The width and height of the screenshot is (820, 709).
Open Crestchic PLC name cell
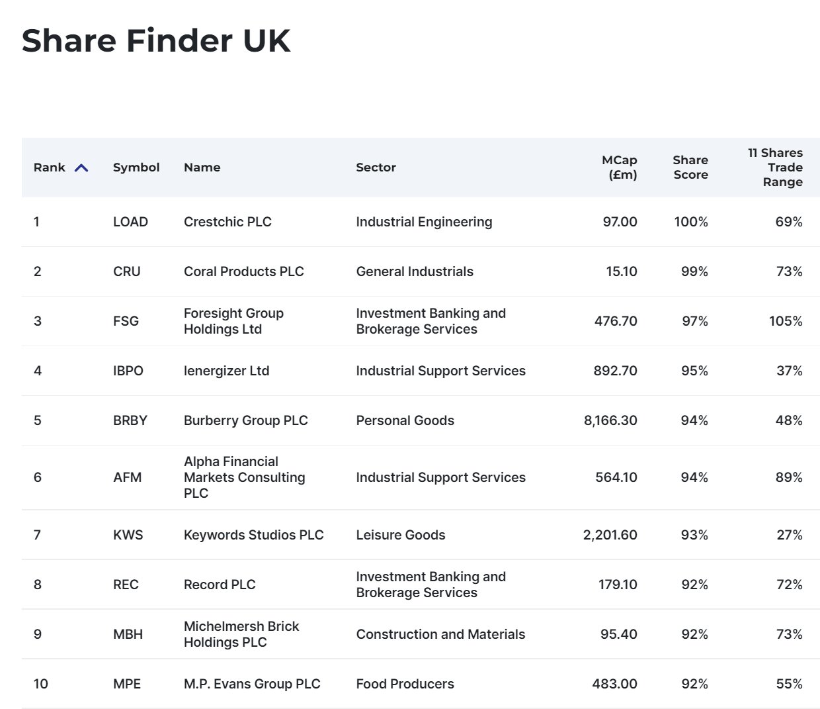(x=227, y=222)
